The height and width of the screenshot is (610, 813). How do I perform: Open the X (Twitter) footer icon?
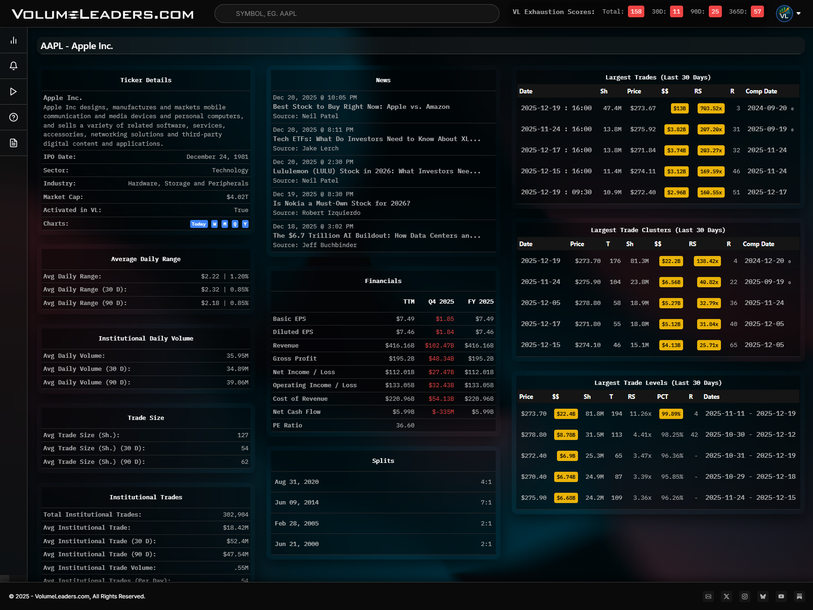[x=726, y=596]
